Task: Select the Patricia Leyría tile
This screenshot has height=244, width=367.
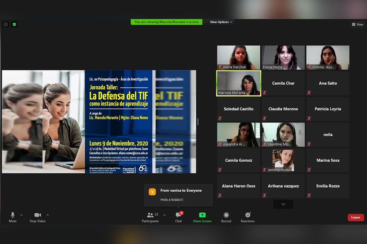Action: 328,109
